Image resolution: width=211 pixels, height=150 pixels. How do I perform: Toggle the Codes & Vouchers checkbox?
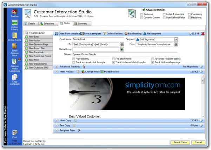(x=164, y=14)
